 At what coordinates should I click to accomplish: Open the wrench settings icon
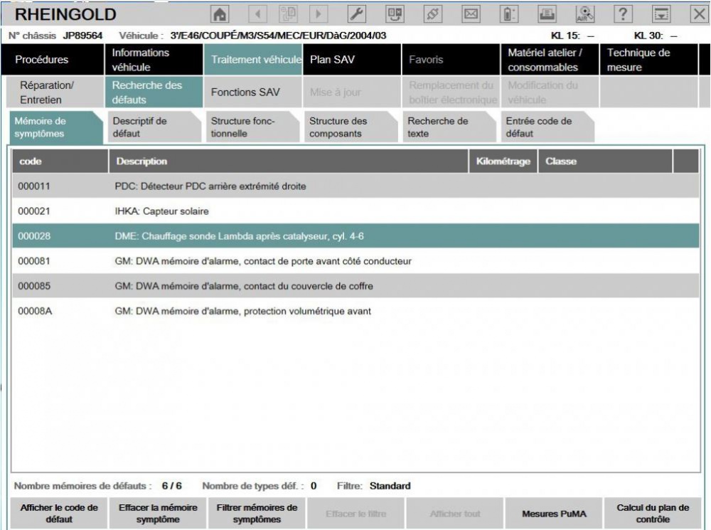tap(357, 14)
